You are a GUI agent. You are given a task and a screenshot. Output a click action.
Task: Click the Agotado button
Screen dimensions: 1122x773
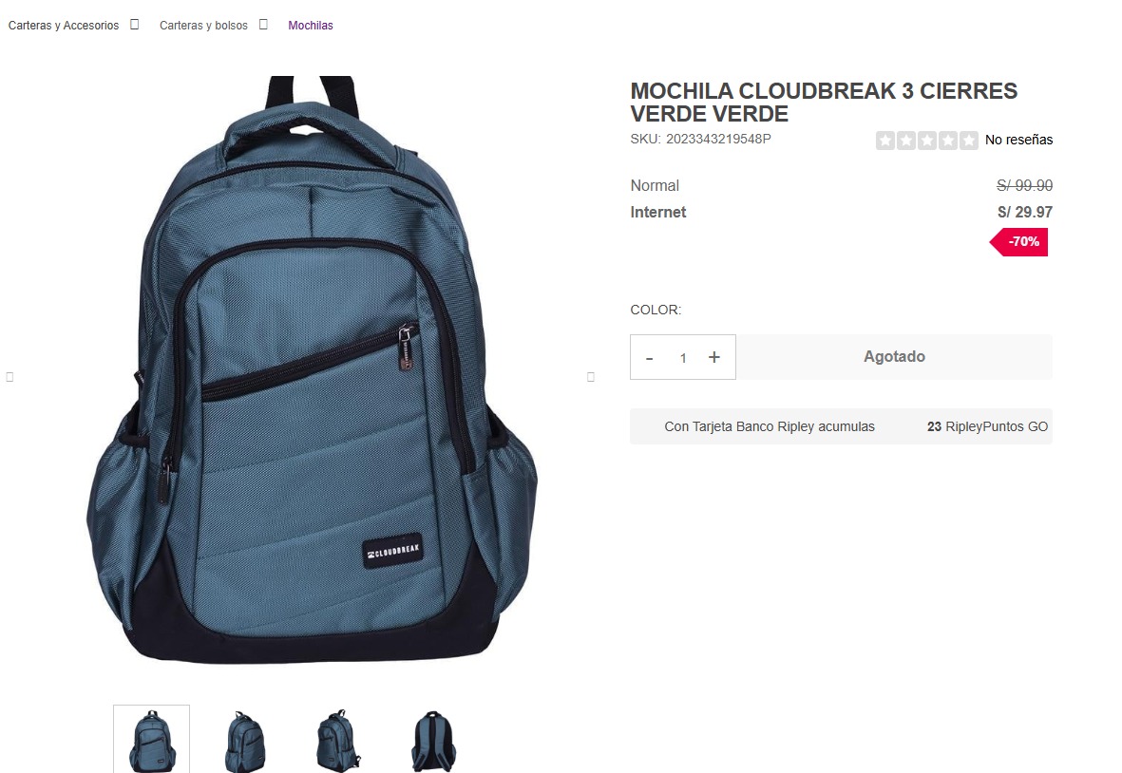894,357
